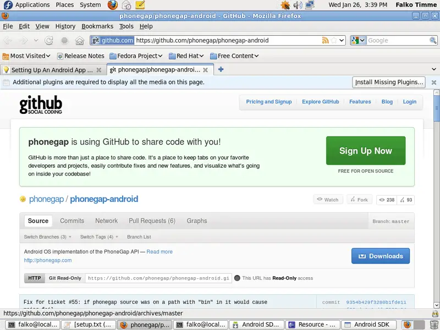Bookmark this page with the star icon
Screen dimensions: 440x330
pyautogui.click(x=334, y=40)
